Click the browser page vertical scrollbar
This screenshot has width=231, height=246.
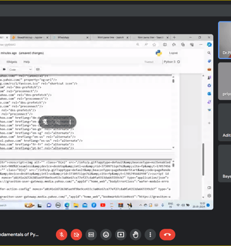(x=203, y=159)
